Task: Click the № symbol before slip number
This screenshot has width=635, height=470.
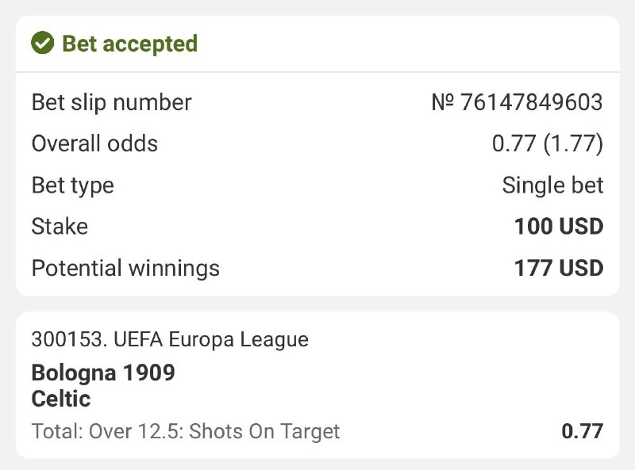Action: pos(442,102)
